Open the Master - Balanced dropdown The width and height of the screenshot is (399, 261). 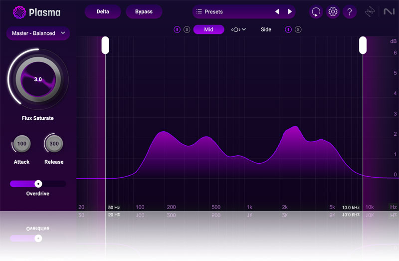(x=38, y=33)
